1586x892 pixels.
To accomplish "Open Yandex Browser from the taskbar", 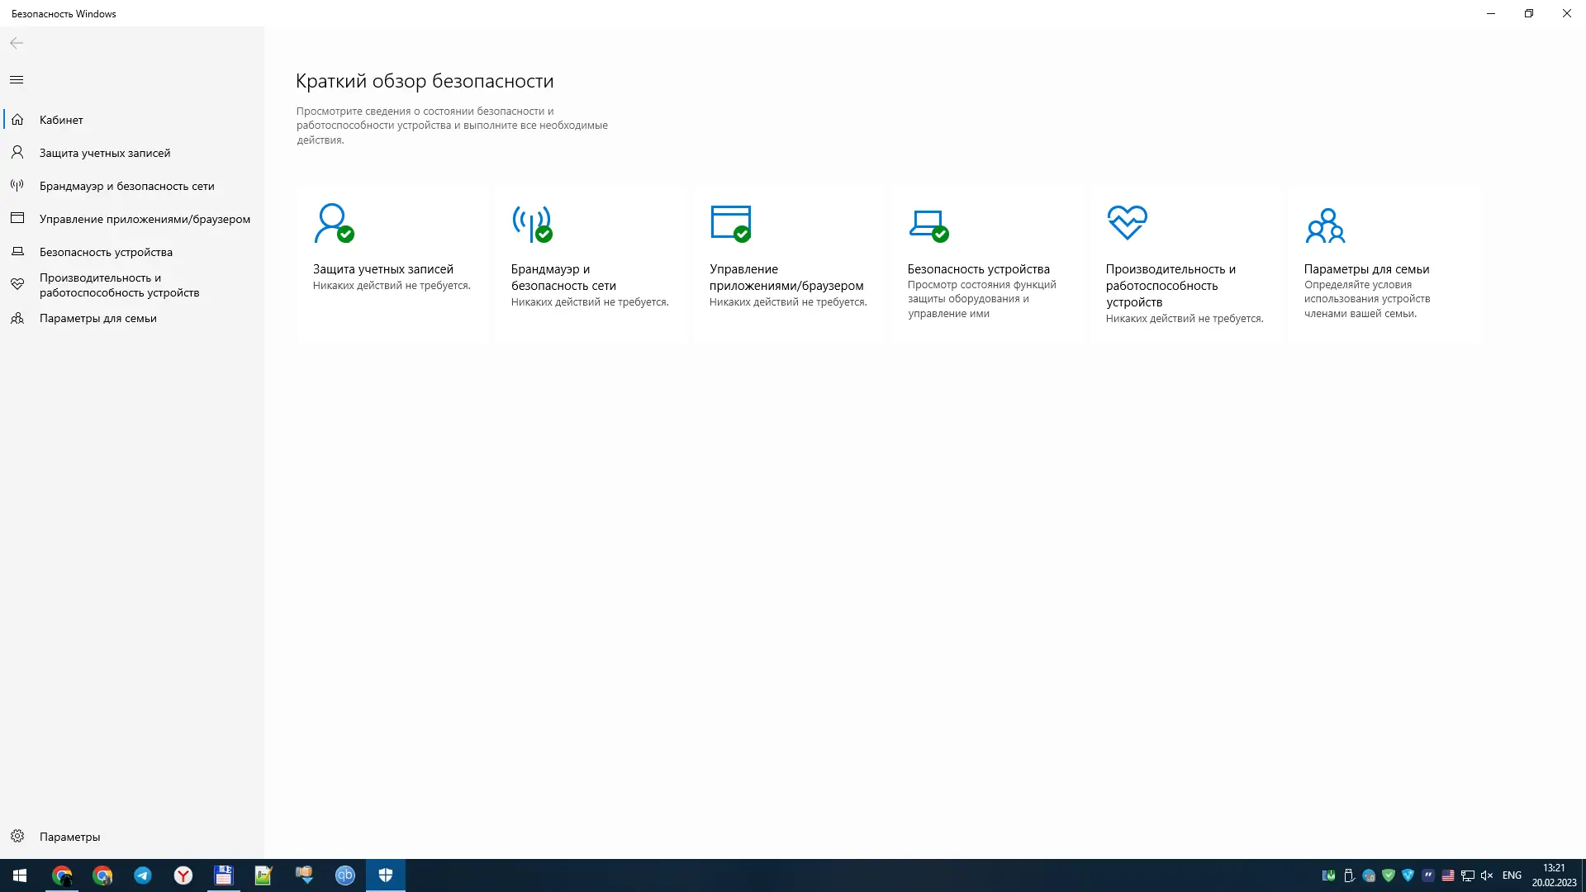I will (183, 875).
